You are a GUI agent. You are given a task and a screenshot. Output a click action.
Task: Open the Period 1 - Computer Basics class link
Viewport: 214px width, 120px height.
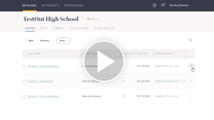click(x=43, y=66)
